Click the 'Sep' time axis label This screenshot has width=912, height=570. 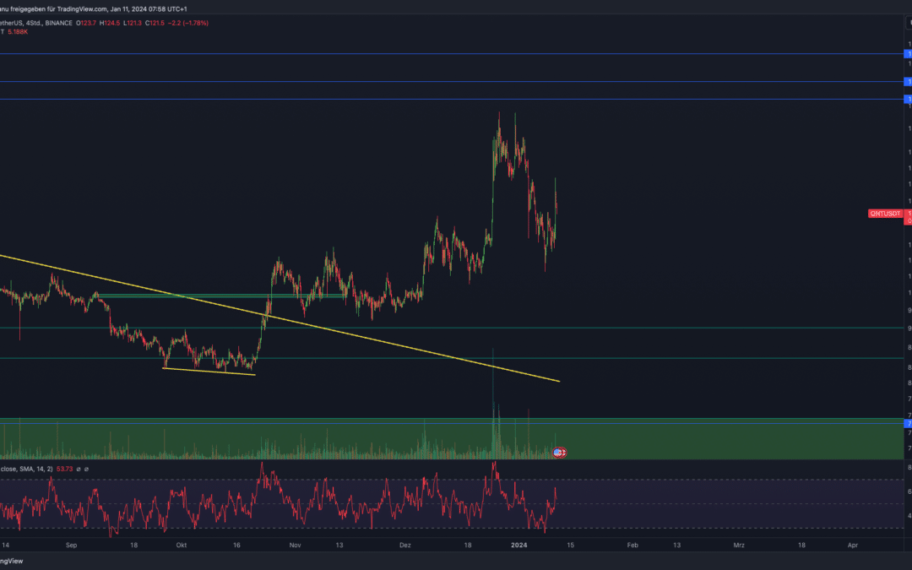[x=71, y=546]
